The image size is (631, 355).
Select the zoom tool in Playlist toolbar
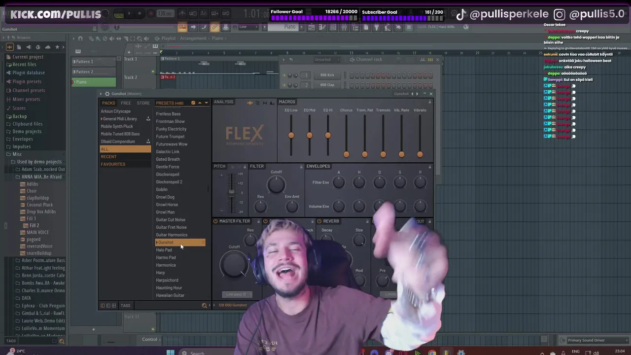140,38
